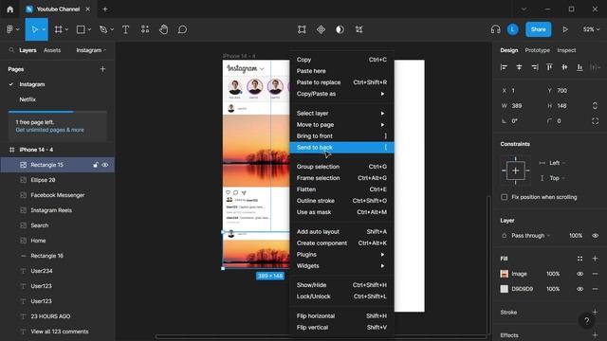This screenshot has width=607, height=341.
Task: Select the Frame tool
Action: pyautogui.click(x=59, y=29)
